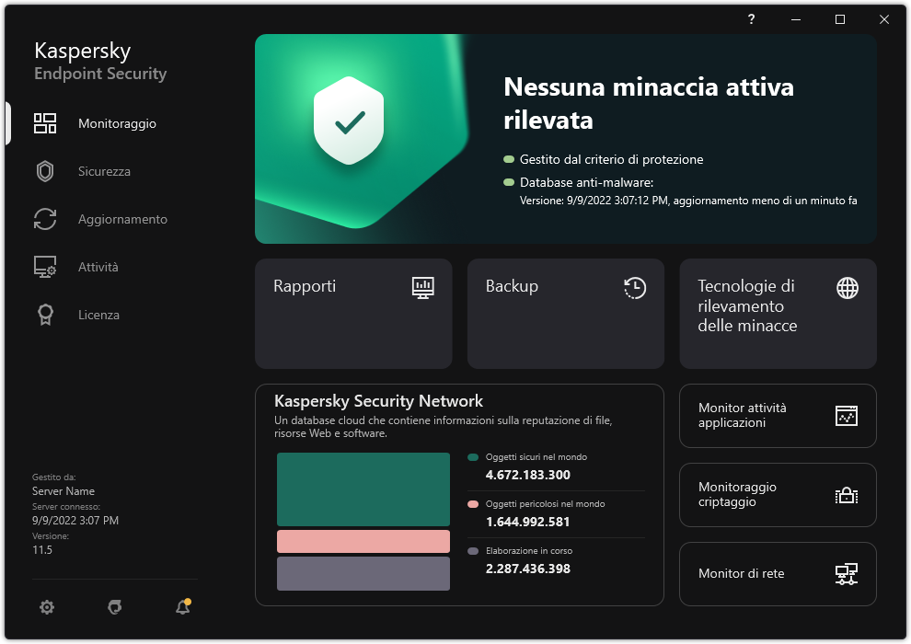This screenshot has height=644, width=911.
Task: Click the support circular-arrow icon at bottom
Action: click(114, 607)
